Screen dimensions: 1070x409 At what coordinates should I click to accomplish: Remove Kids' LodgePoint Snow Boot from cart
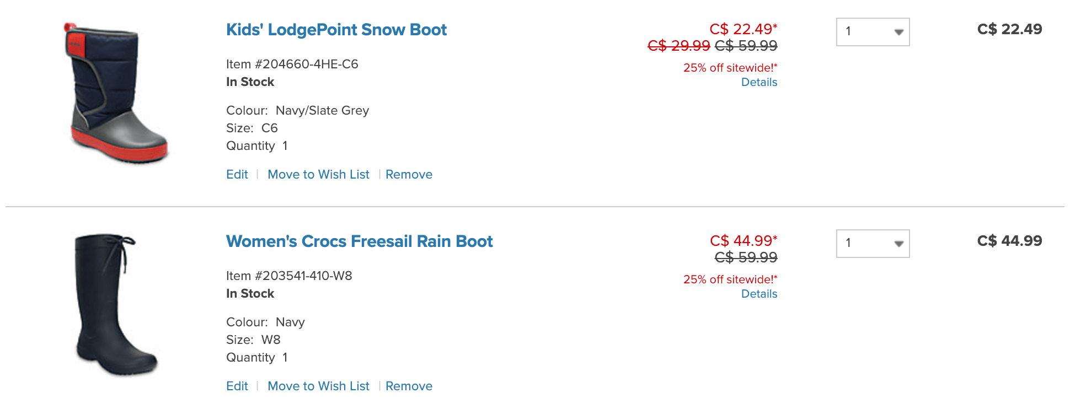tap(409, 174)
